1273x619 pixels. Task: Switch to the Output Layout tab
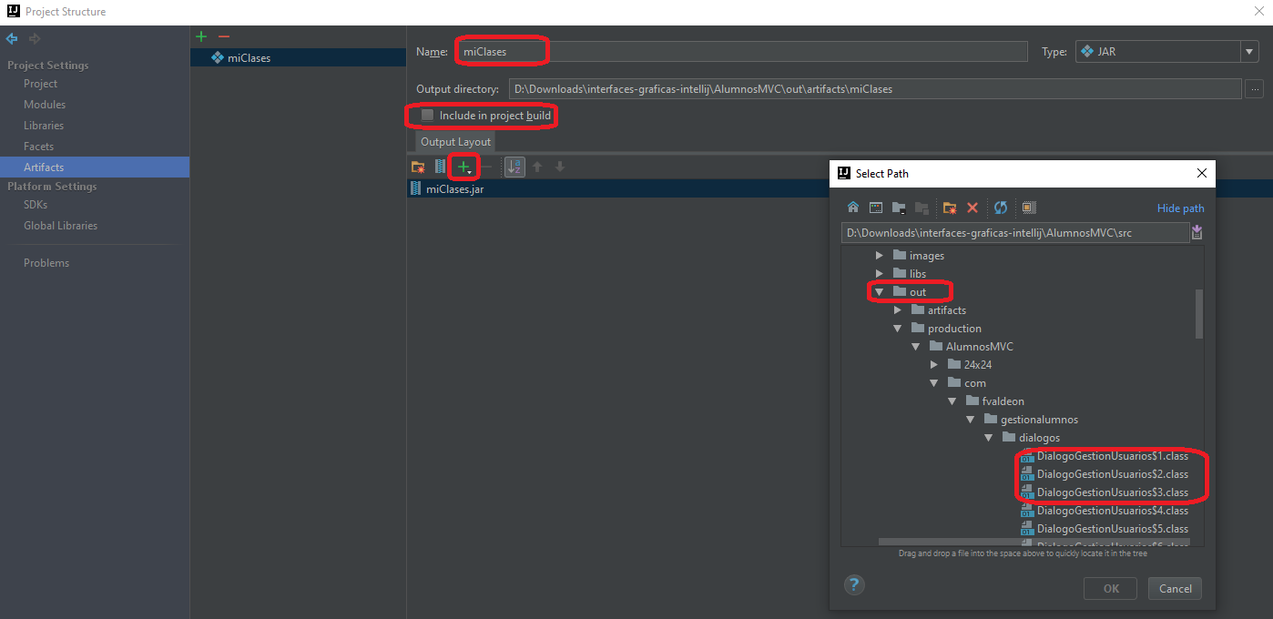click(x=455, y=142)
